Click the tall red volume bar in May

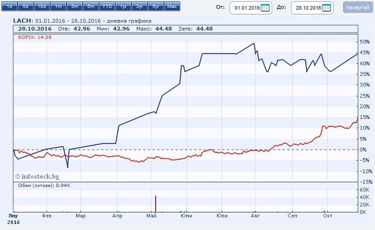[155, 204]
